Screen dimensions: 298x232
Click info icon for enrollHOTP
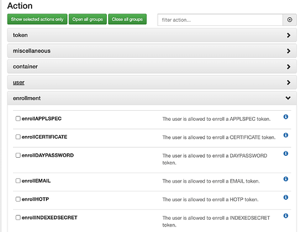(x=286, y=197)
